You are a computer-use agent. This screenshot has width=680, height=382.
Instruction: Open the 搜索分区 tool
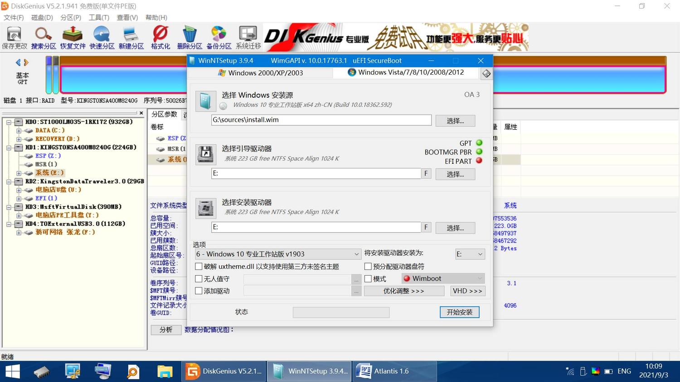click(44, 38)
